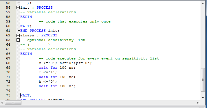Image resolution: width=207 pixels, height=108 pixels.
Task: Click the c <='0'; assignment on line 68
Action: [x=48, y=63]
